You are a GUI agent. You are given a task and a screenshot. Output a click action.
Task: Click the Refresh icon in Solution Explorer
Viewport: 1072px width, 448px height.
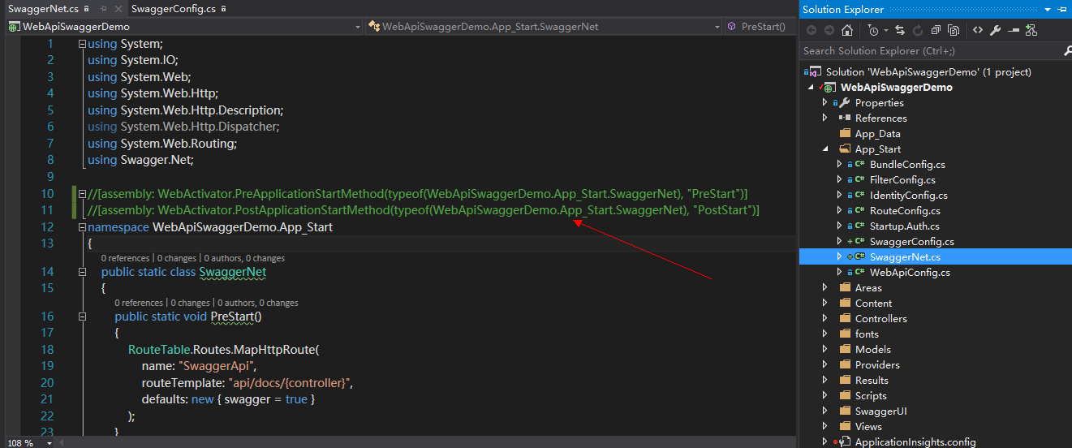pyautogui.click(x=918, y=30)
